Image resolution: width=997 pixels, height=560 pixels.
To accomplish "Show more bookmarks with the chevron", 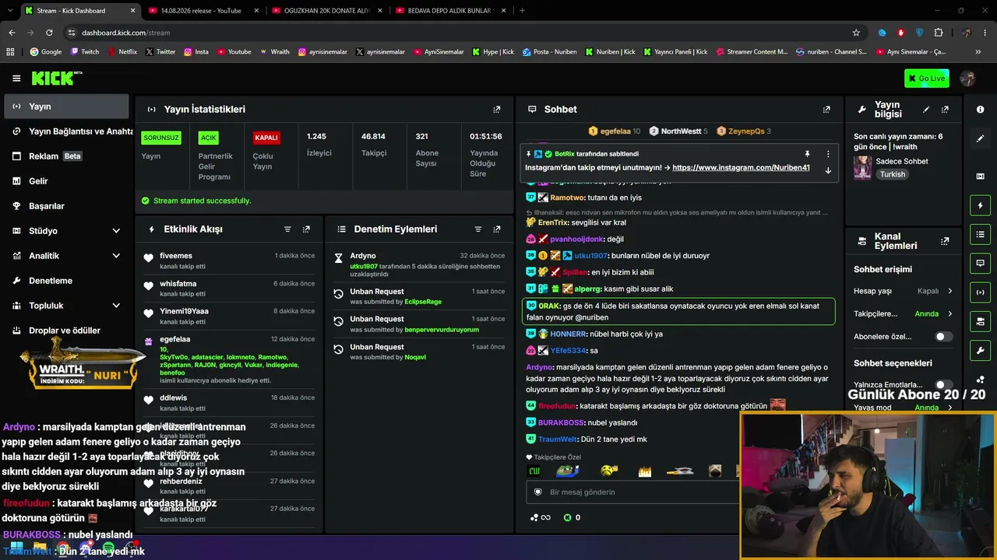I will click(x=978, y=52).
